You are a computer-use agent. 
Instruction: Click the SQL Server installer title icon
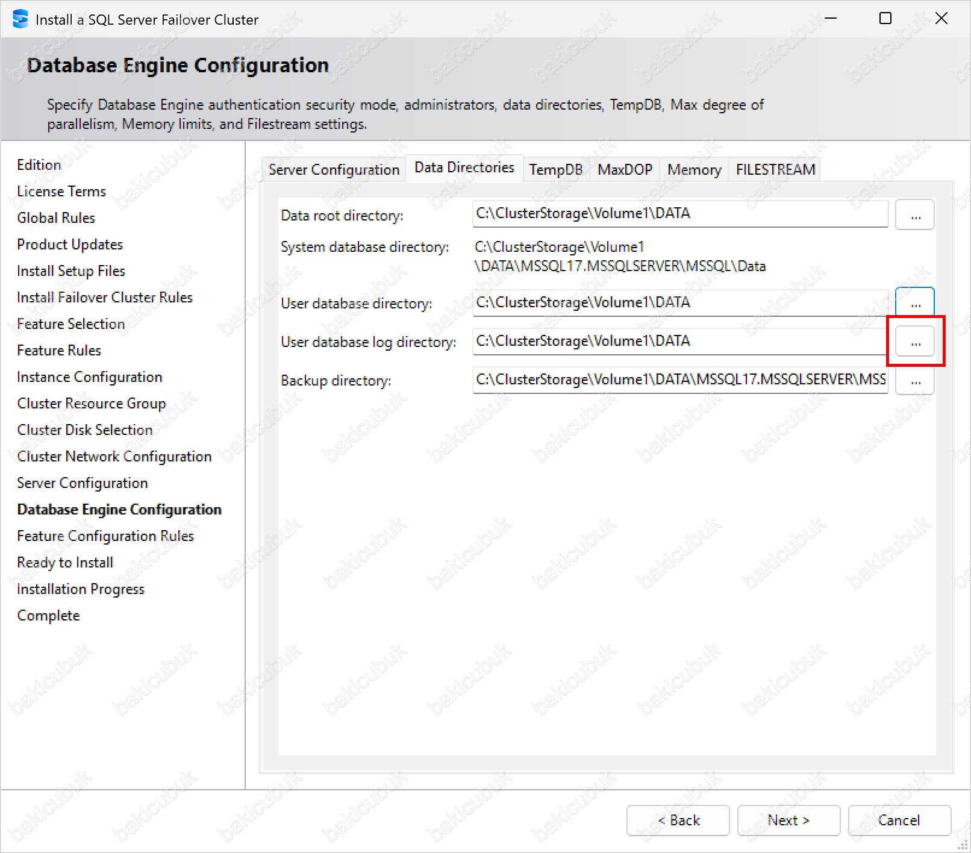point(20,19)
